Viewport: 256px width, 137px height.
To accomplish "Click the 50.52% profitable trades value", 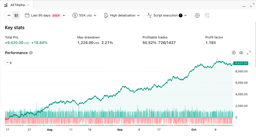I will (149, 43).
